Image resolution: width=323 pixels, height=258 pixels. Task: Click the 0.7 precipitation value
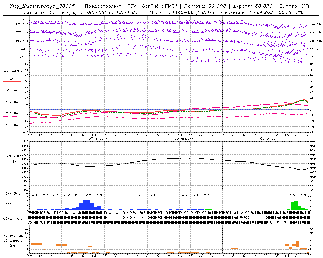[67, 195]
